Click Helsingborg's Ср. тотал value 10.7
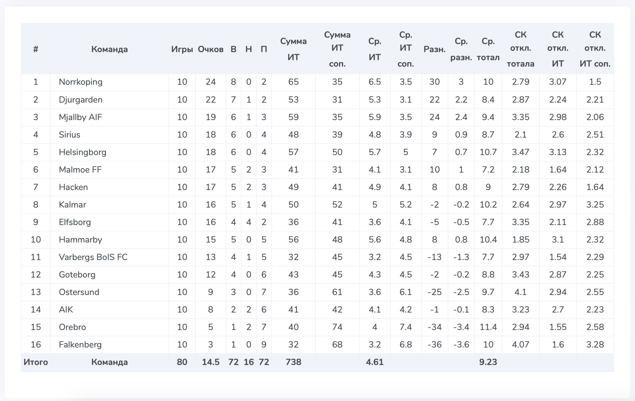The height and width of the screenshot is (401, 635). pyautogui.click(x=488, y=152)
